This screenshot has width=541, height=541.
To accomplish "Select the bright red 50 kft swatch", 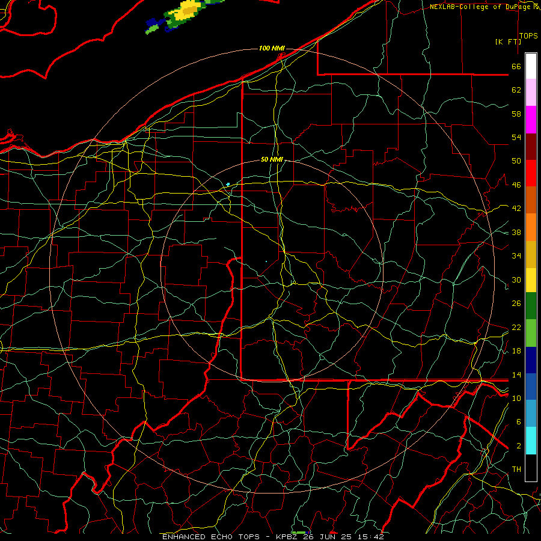I will pos(531,173).
